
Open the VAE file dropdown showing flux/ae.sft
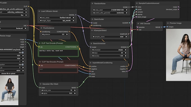pyautogui.click(x=13, y=28)
